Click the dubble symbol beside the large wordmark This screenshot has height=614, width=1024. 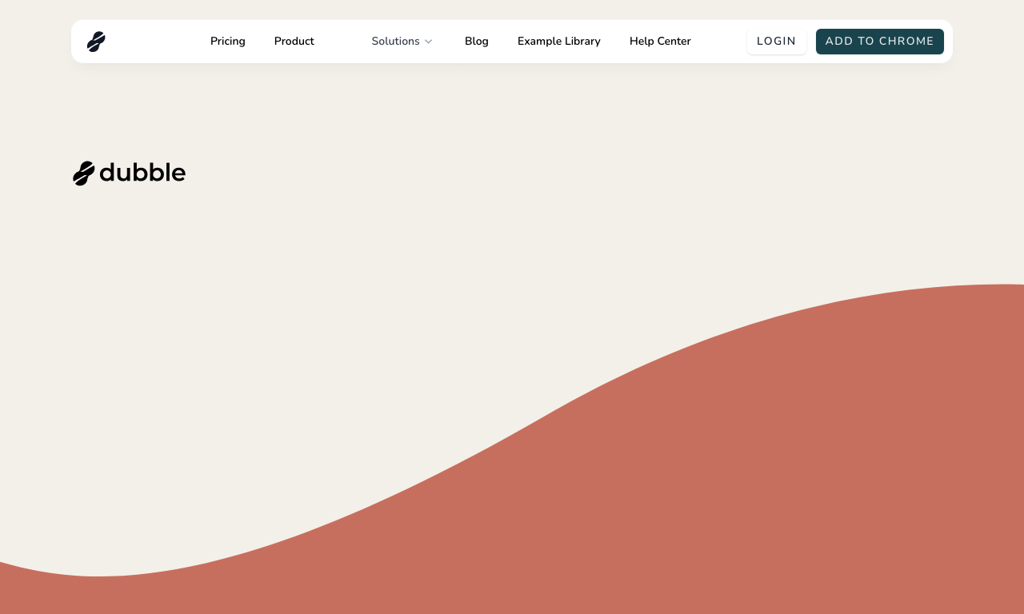(84, 173)
